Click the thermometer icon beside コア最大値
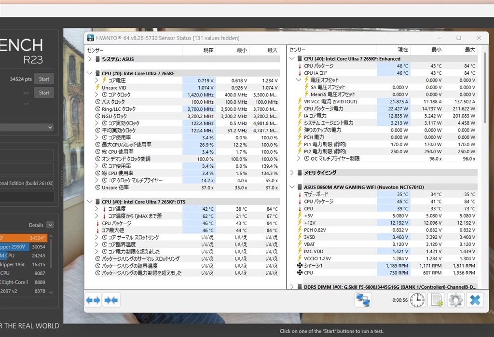The image size is (494, 337). click(x=97, y=230)
